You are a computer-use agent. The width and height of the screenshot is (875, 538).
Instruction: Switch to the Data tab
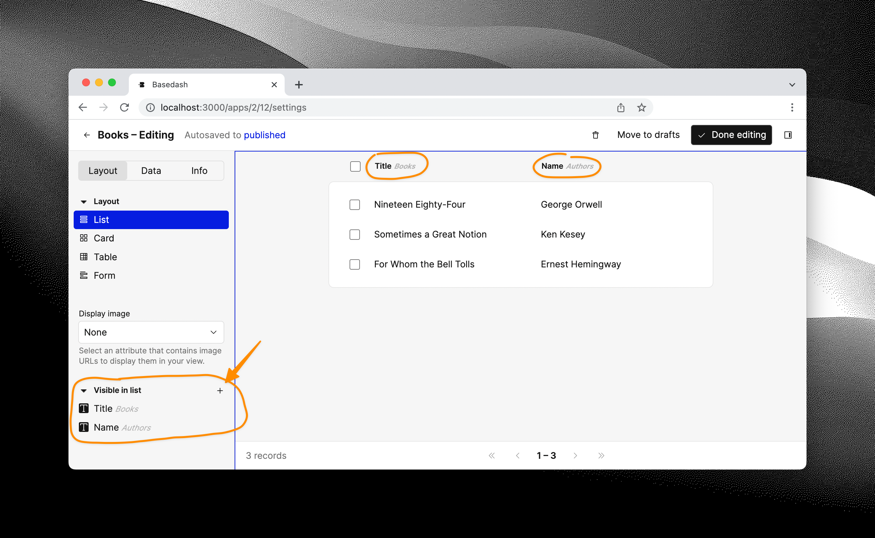151,170
